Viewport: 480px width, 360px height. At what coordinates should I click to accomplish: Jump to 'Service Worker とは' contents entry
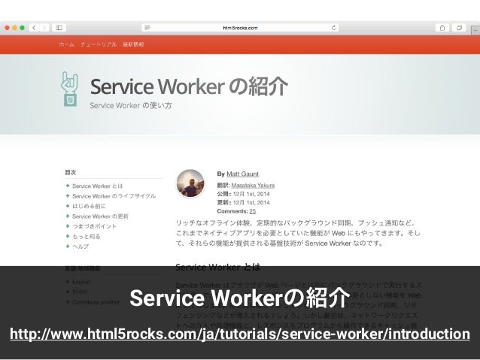click(97, 186)
